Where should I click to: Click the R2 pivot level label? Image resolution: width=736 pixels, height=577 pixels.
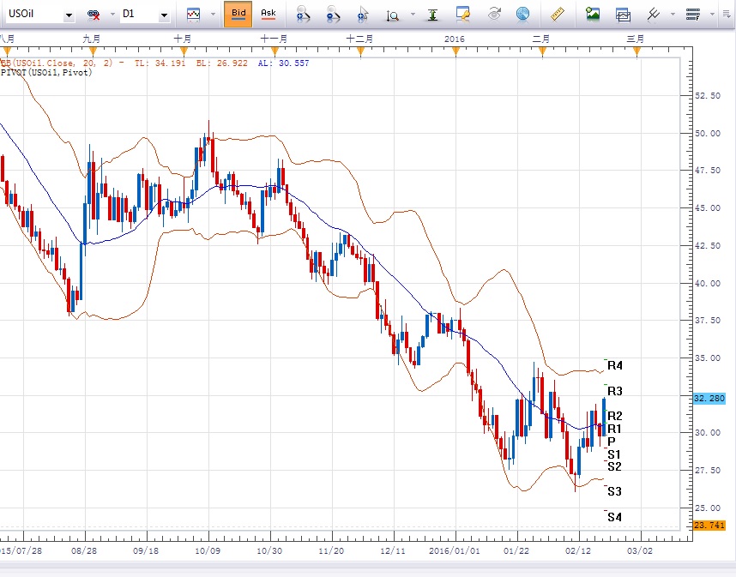pos(615,416)
